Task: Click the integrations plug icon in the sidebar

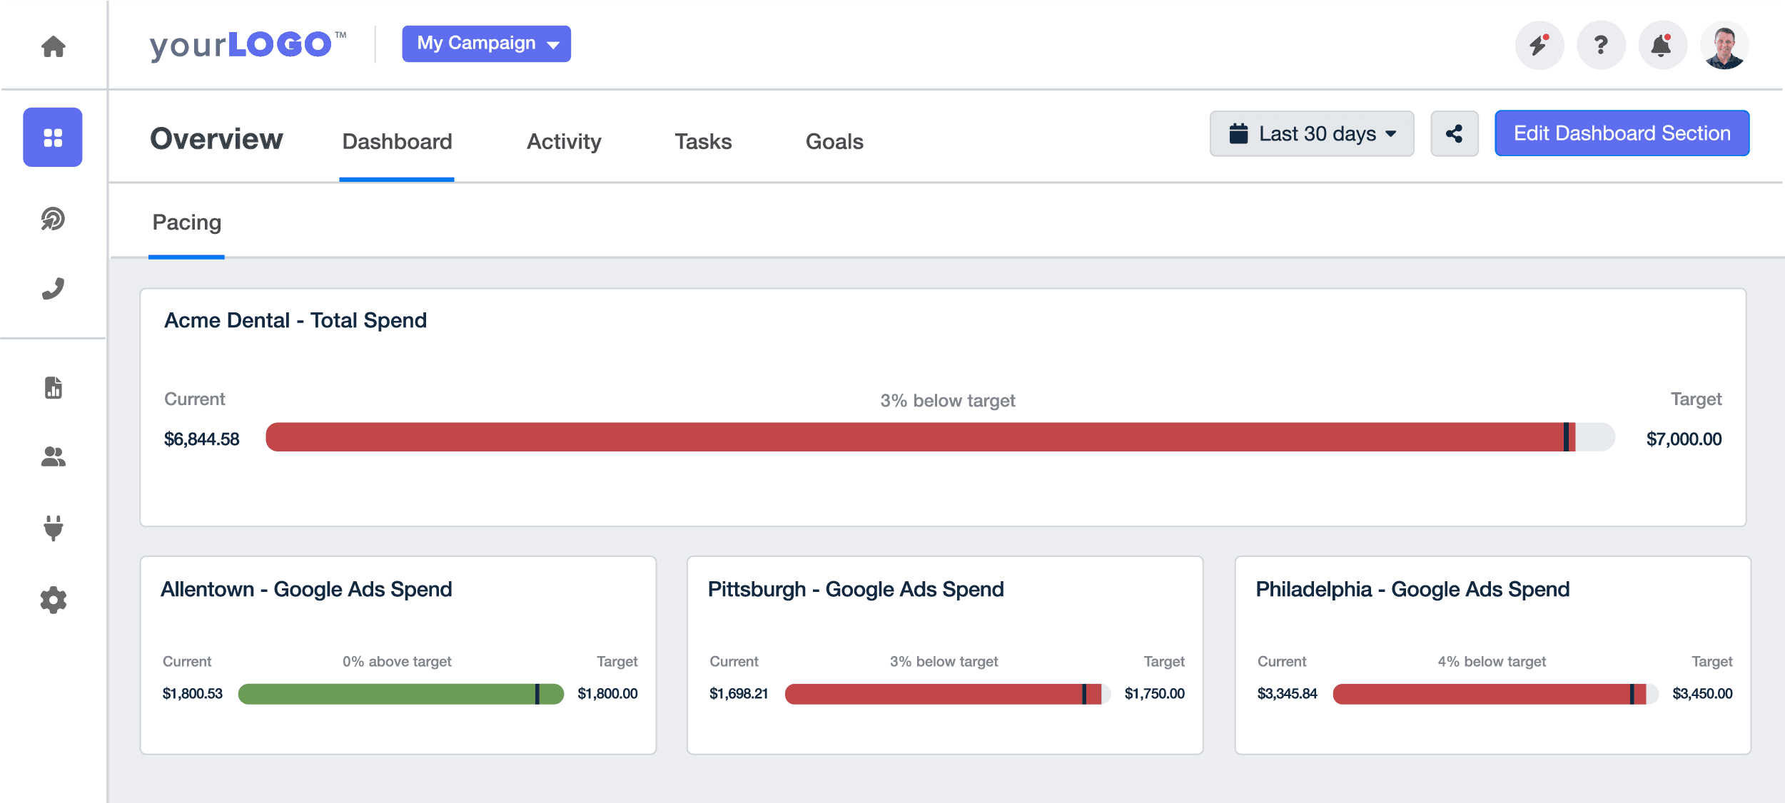Action: pos(53,528)
